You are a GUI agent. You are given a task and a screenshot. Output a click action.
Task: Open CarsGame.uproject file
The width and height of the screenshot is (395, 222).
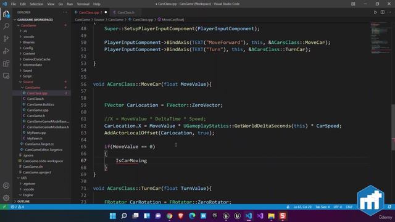coord(37,173)
